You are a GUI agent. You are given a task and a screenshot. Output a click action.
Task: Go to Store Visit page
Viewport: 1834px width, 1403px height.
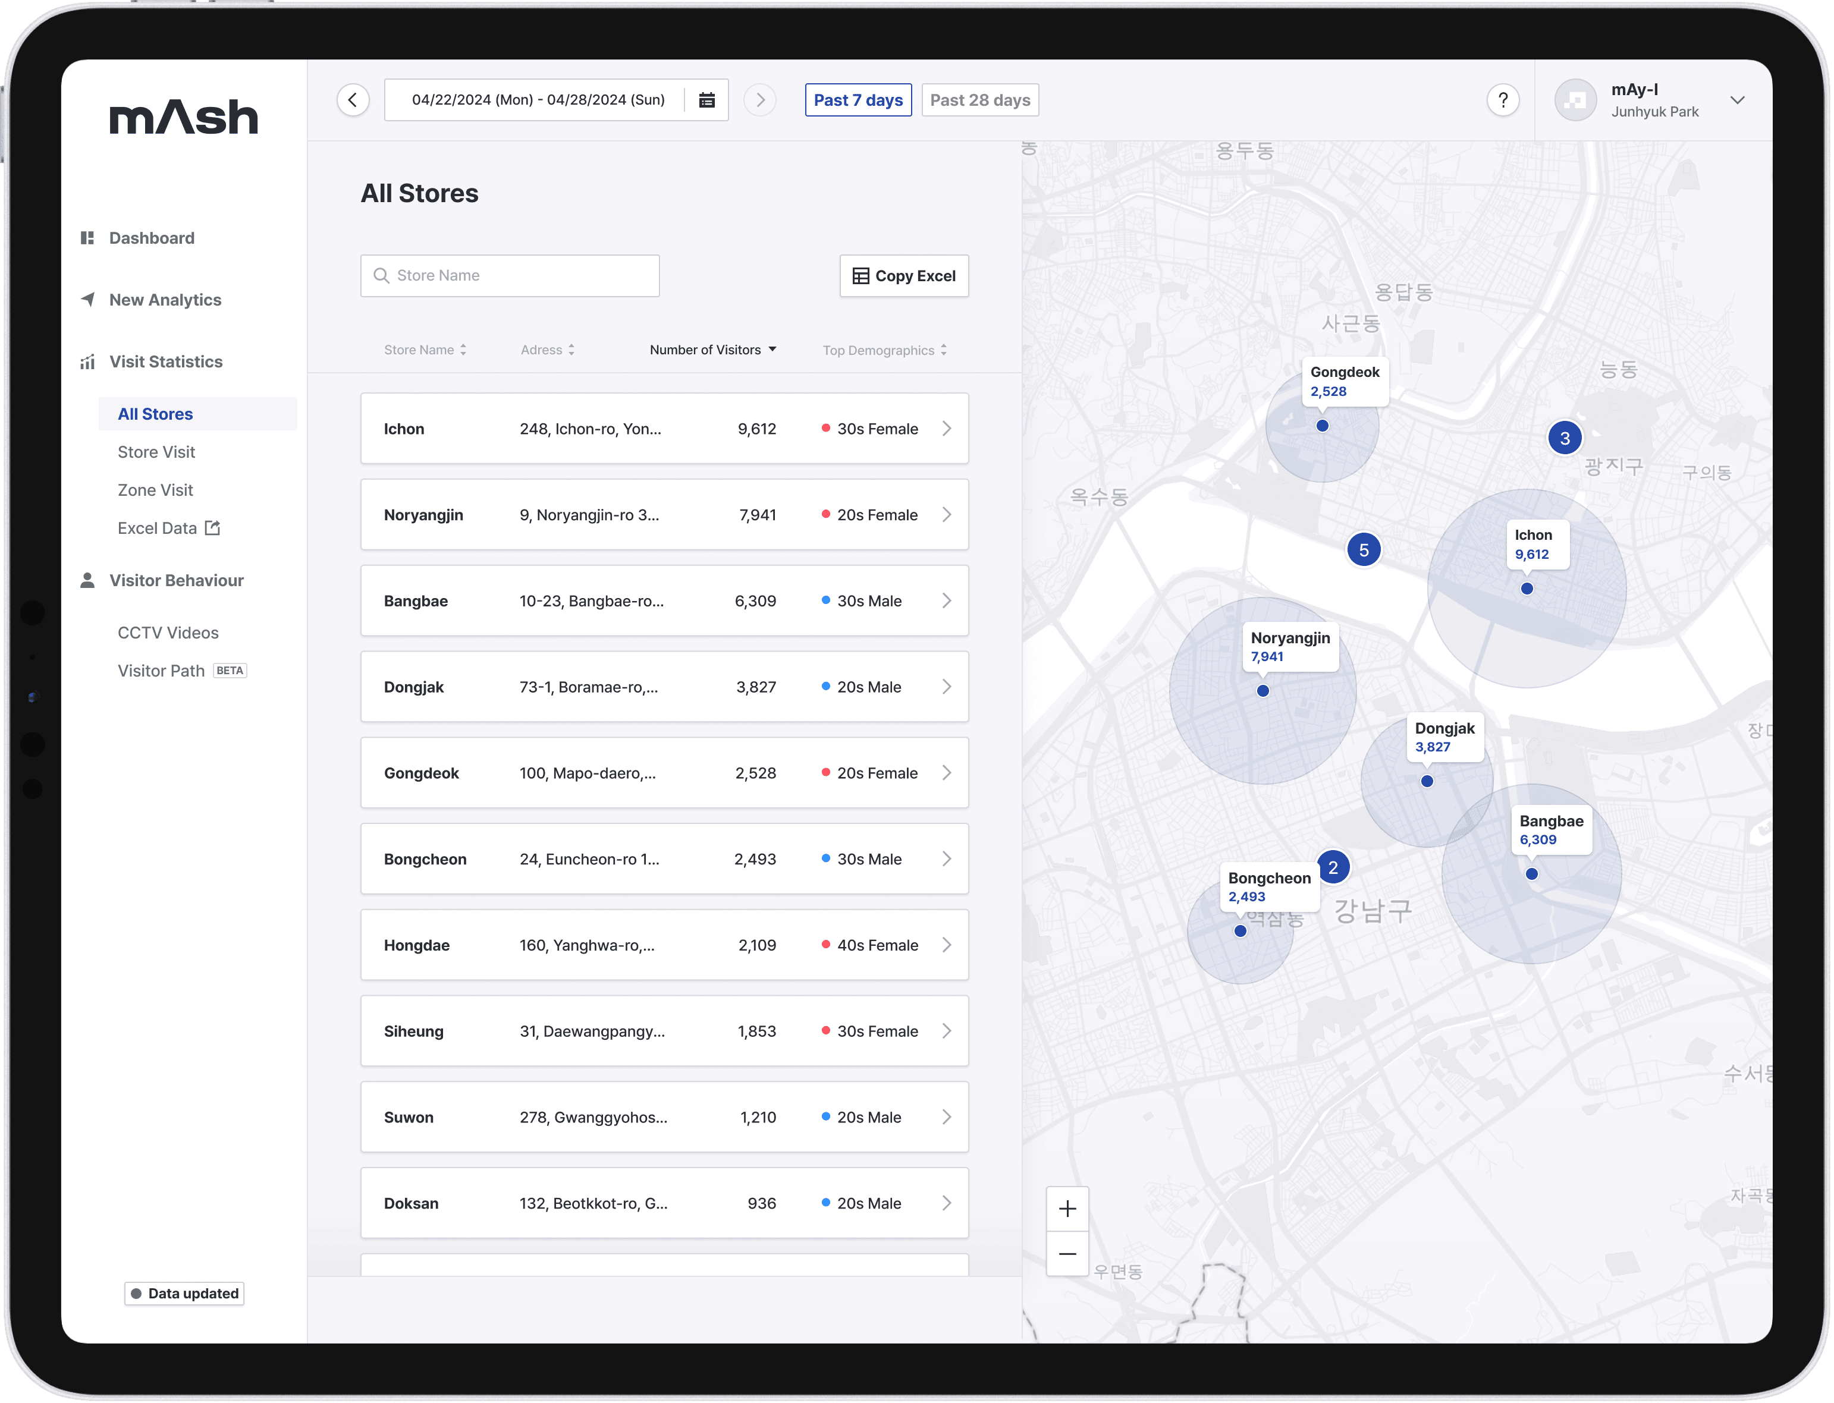click(156, 452)
